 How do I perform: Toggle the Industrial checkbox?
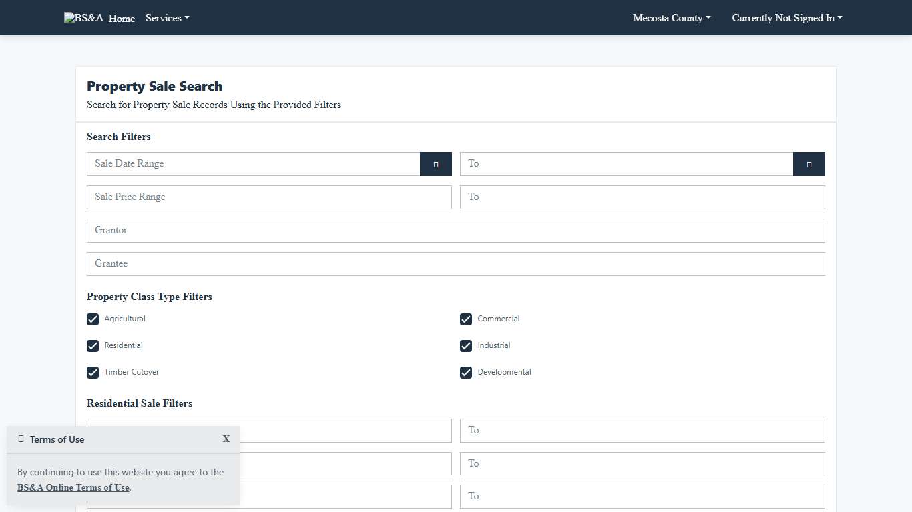pos(466,346)
